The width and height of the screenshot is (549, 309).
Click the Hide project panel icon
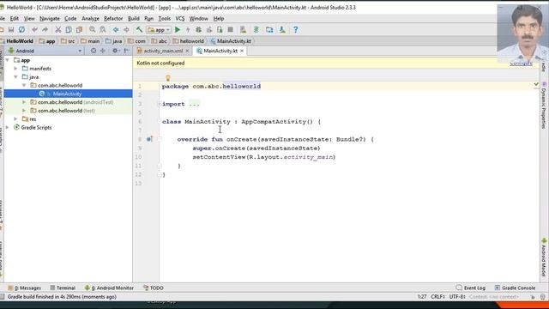(127, 51)
